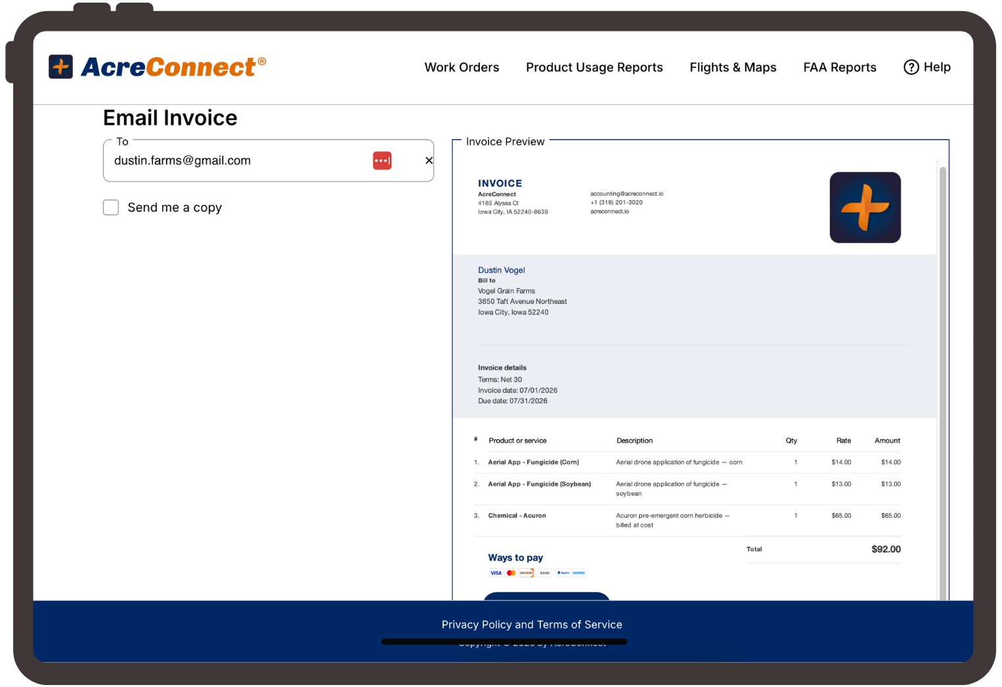Click Dustin Vogel customer name
Image resolution: width=1002 pixels, height=687 pixels.
click(x=501, y=270)
